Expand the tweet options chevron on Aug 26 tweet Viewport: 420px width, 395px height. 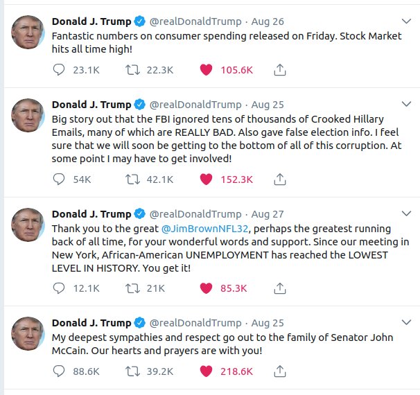pos(405,21)
